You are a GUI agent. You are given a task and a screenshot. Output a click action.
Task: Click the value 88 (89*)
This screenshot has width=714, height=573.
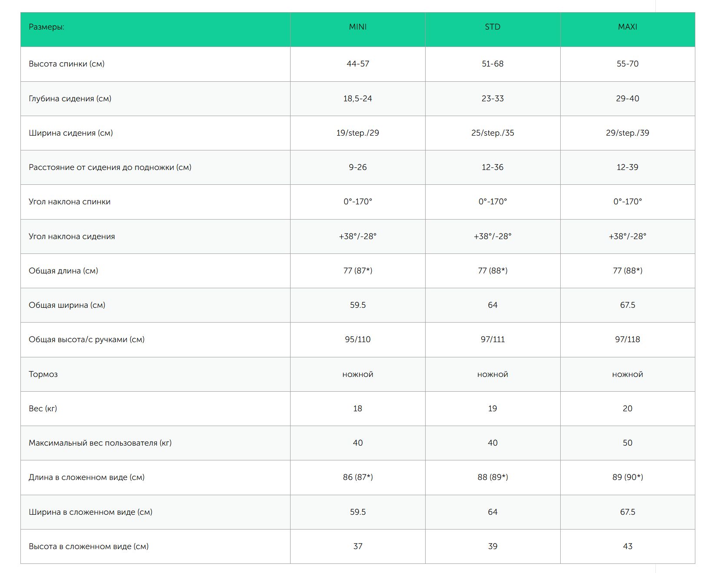click(493, 477)
